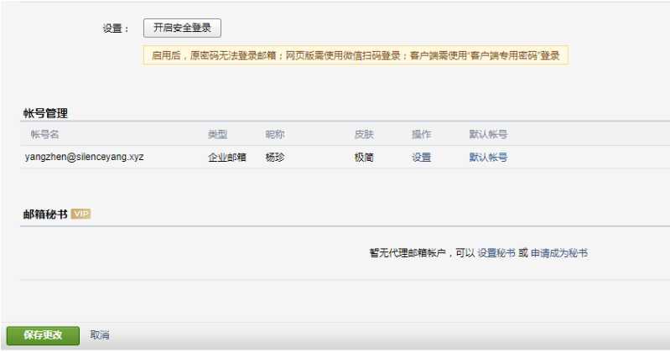Click the 操作 column header

(421, 134)
